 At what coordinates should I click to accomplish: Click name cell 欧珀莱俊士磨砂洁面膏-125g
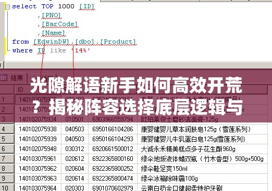coord(202,119)
